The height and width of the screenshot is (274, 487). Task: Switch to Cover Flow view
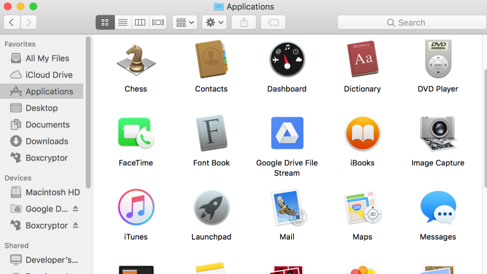click(158, 22)
